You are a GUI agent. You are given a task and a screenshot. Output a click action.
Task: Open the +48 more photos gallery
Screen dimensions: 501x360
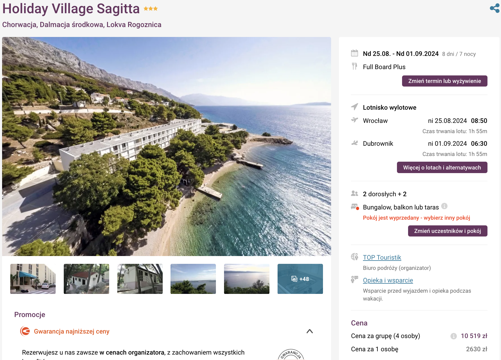(300, 279)
